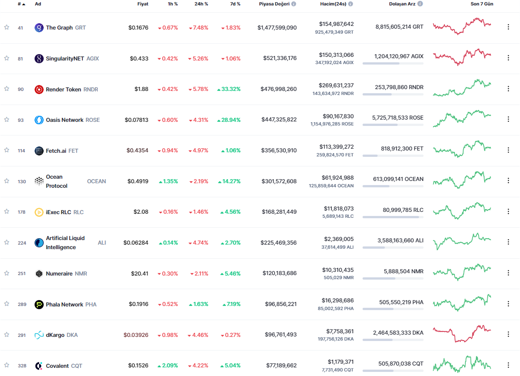Click the SingularityNET logo icon
Viewport: 520px width, 376px height.
click(x=39, y=59)
